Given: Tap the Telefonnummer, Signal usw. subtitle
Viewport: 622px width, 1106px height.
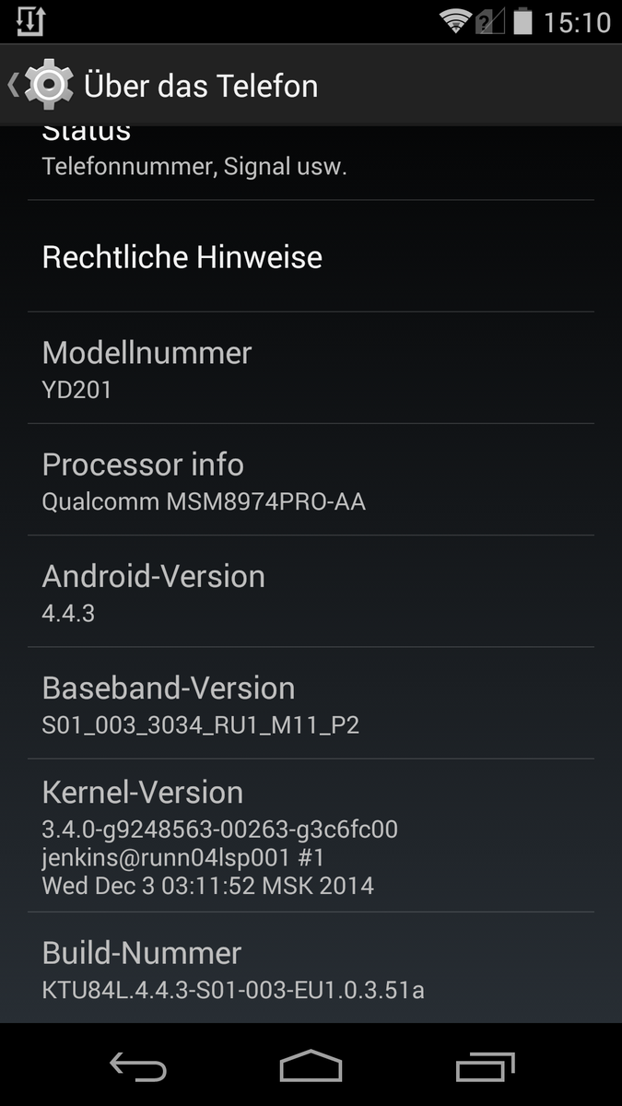Looking at the screenshot, I should pyautogui.click(x=194, y=167).
